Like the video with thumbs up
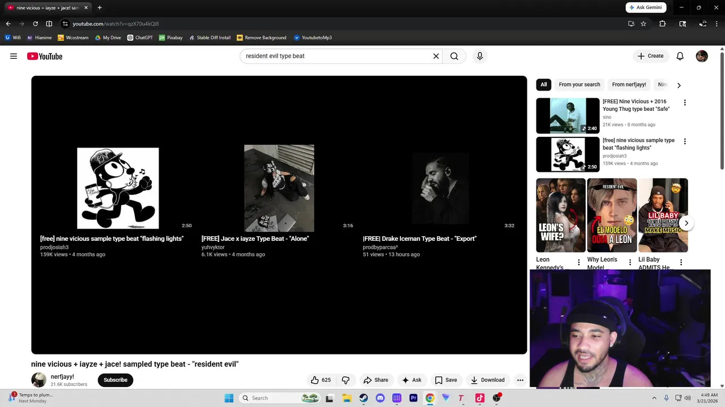This screenshot has width=725, height=407. 321,380
